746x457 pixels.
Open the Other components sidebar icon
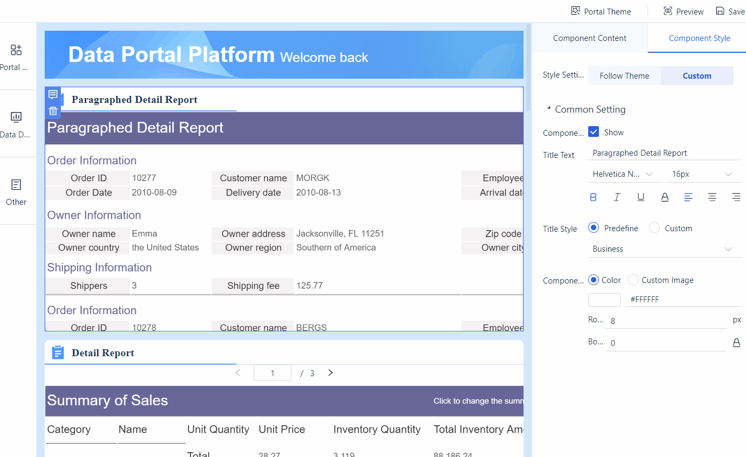click(16, 185)
